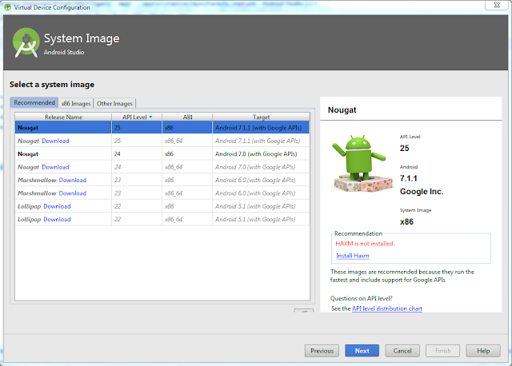Close the Virtual Device Configuration window
The width and height of the screenshot is (512, 366).
[x=497, y=6]
